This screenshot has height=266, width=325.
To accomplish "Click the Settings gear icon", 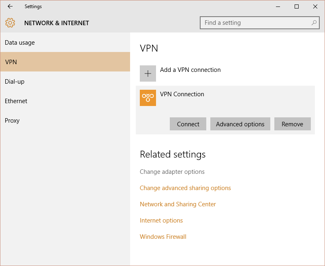I will tap(10, 23).
